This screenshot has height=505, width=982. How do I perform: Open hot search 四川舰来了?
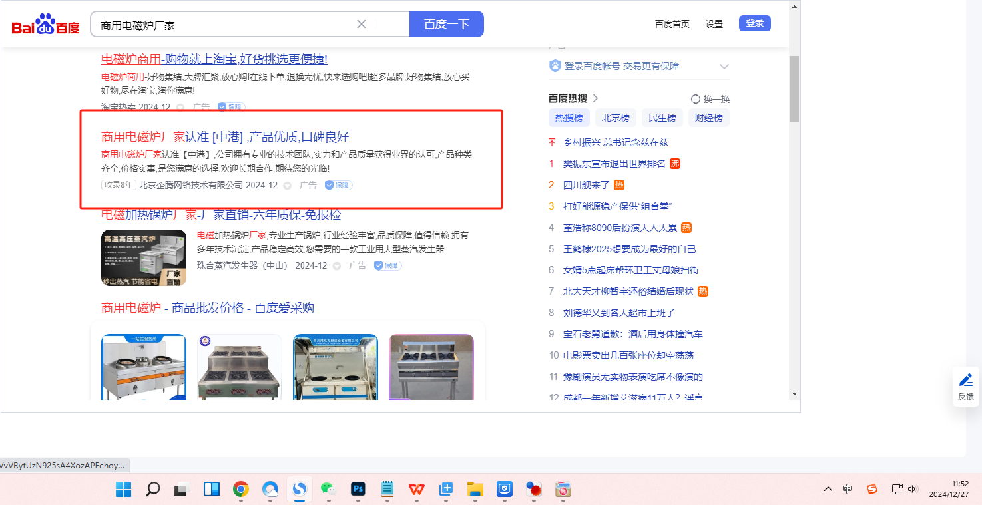[587, 185]
